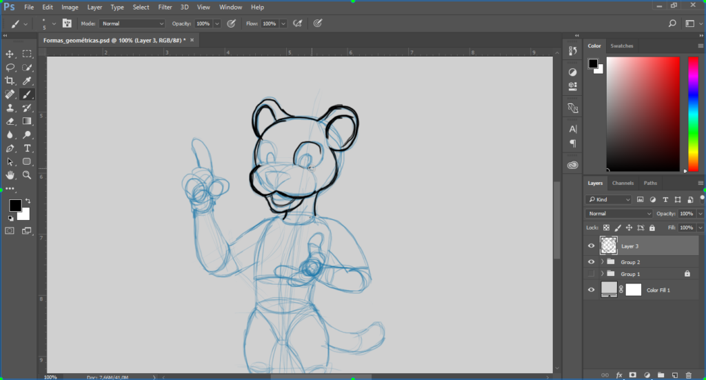Screen dimensions: 706x380
Task: Select the Crop tool
Action: pos(10,81)
